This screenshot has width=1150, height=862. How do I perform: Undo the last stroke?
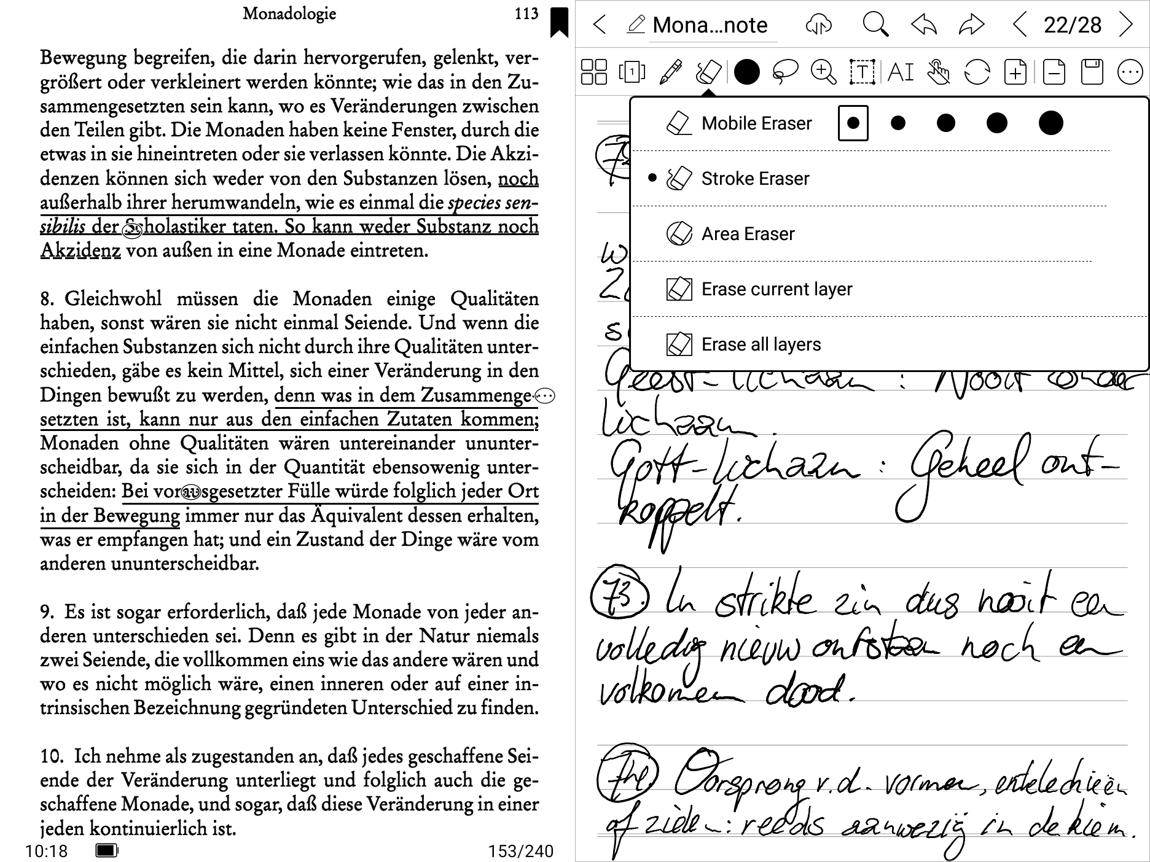pos(924,25)
